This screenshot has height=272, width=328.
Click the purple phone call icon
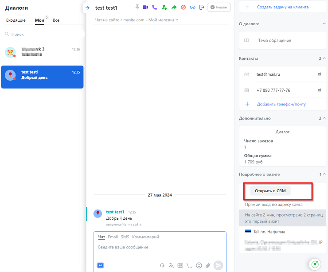154,8
